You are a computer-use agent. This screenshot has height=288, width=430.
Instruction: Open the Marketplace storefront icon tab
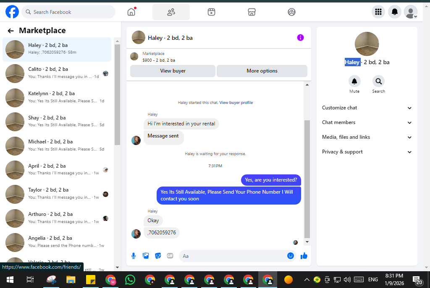[x=252, y=12]
